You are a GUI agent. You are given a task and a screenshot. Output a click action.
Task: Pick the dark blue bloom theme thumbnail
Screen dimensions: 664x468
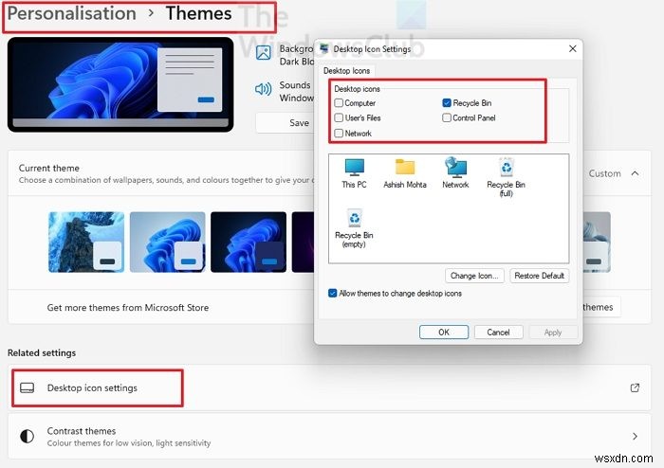coord(249,242)
